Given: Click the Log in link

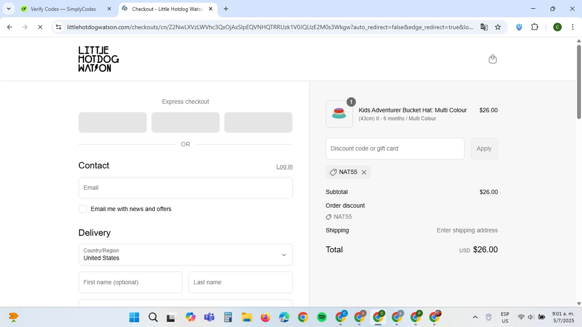Looking at the screenshot, I should (x=284, y=166).
